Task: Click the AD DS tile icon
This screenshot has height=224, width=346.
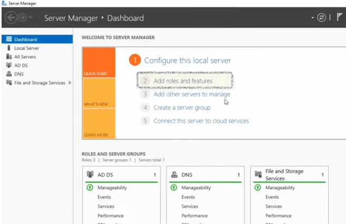Action: tap(90, 175)
